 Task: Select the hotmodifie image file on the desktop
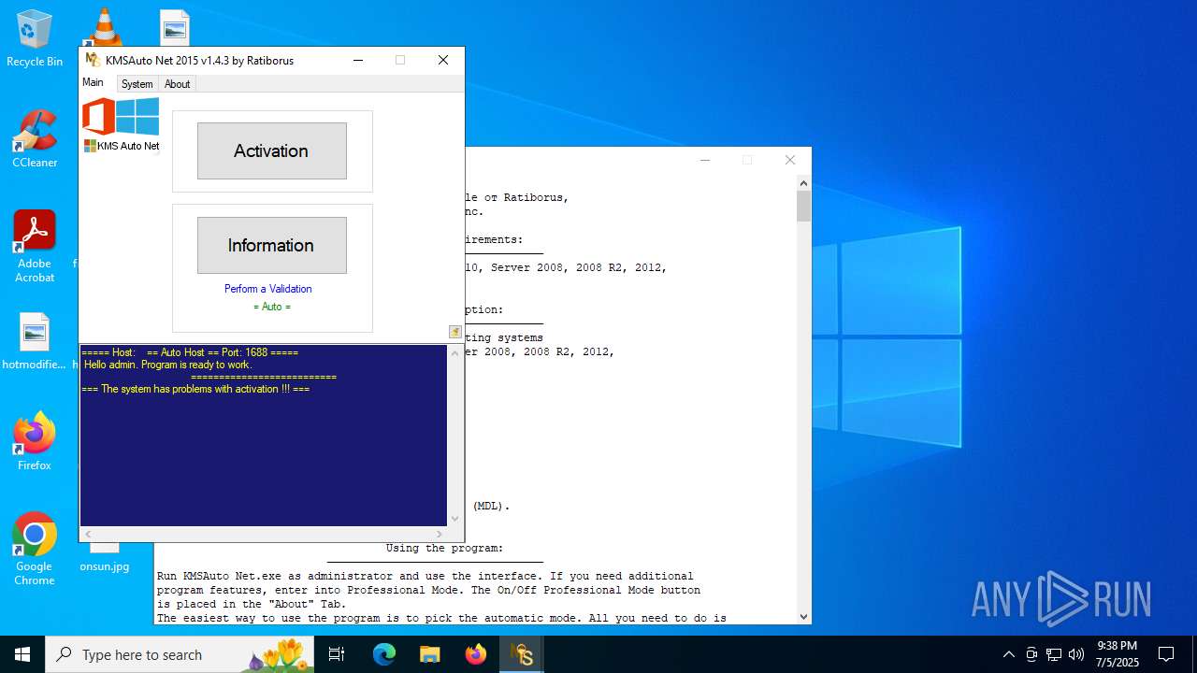35,342
